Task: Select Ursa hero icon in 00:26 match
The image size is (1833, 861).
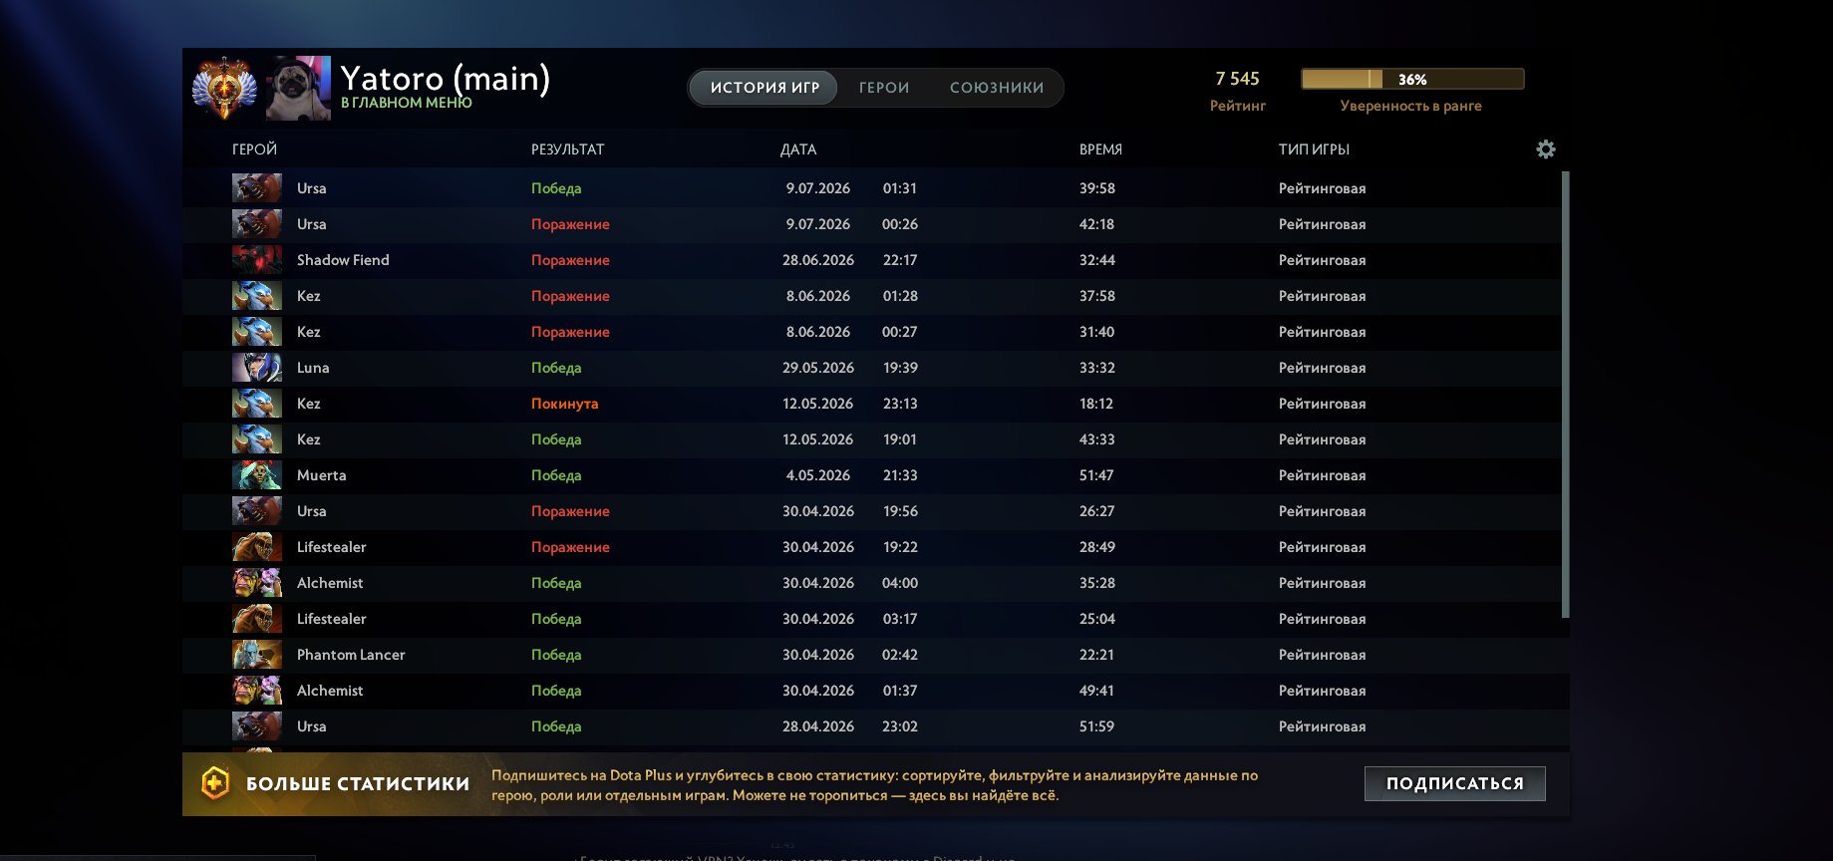Action: (x=257, y=224)
